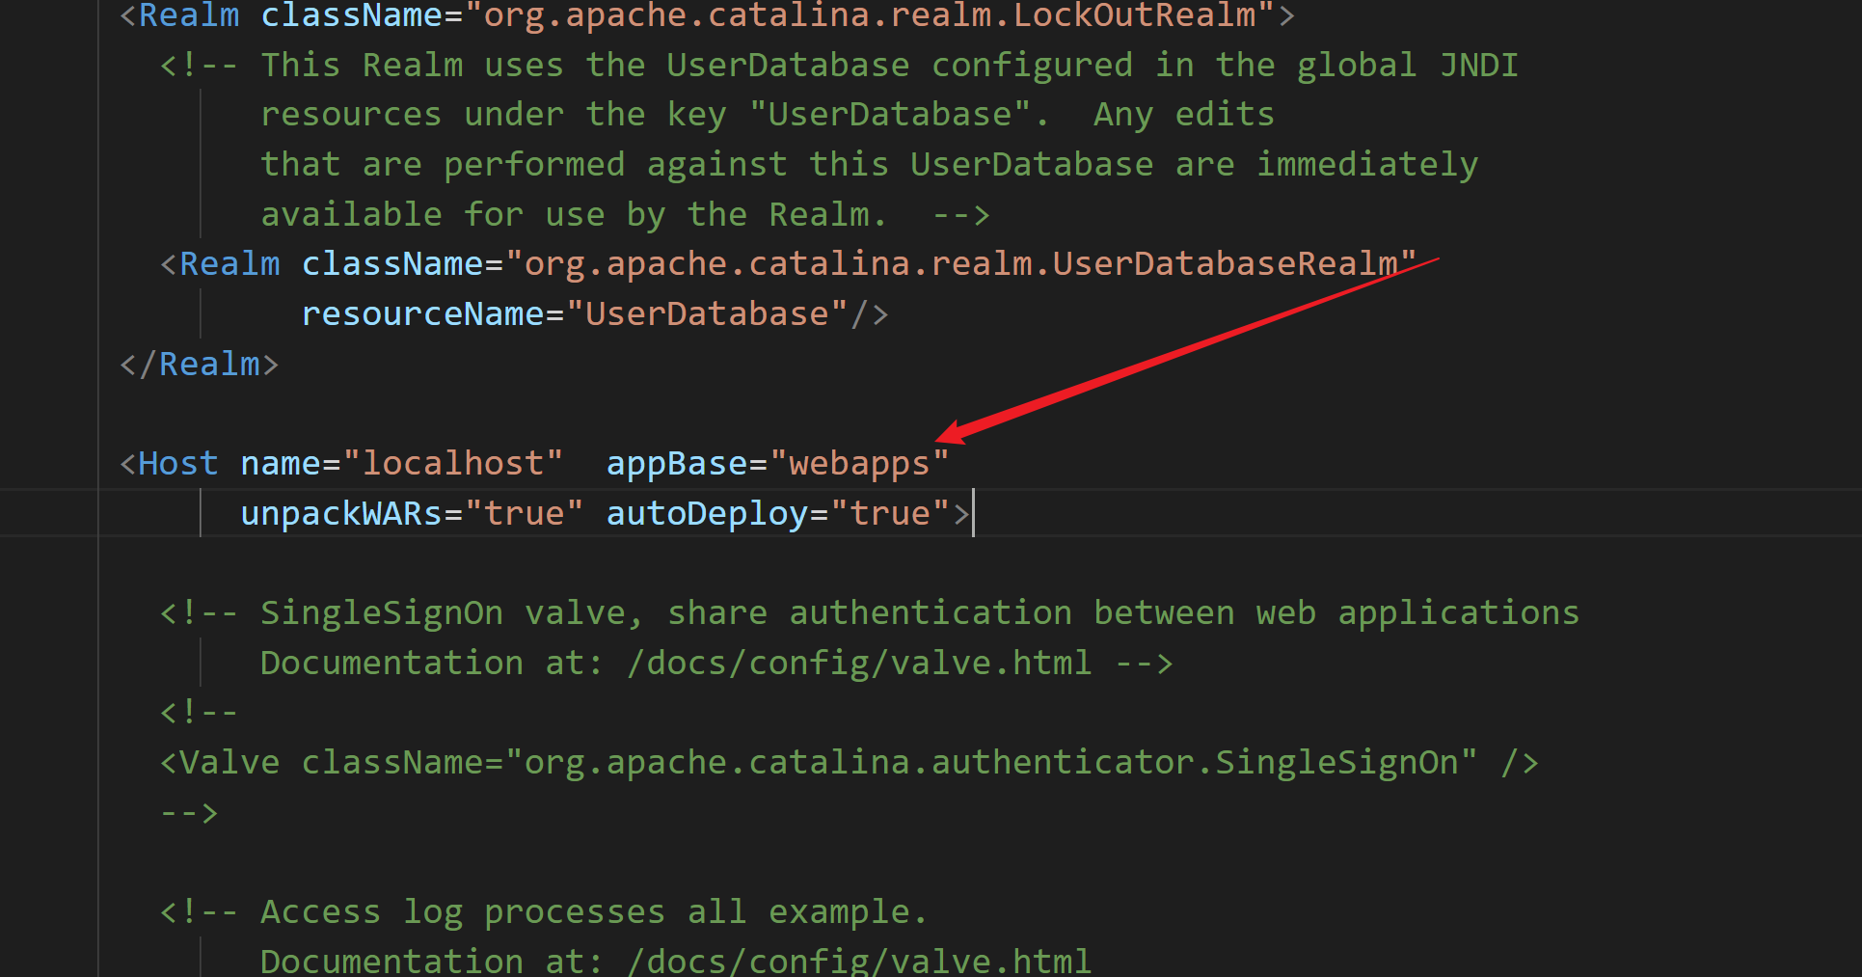Click the autoDeploy="true" attribute

pyautogui.click(x=778, y=513)
